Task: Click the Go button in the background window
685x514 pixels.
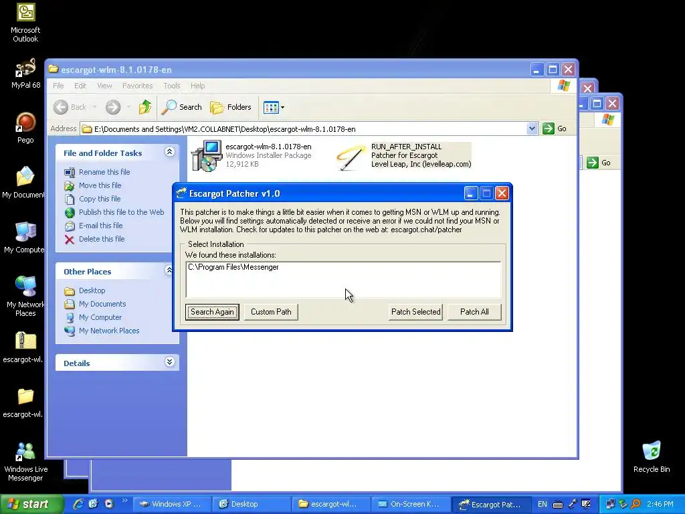Action: point(599,163)
